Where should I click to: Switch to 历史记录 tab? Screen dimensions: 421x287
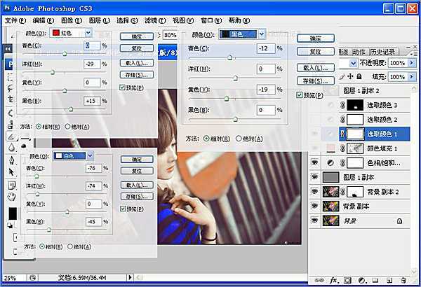point(382,52)
